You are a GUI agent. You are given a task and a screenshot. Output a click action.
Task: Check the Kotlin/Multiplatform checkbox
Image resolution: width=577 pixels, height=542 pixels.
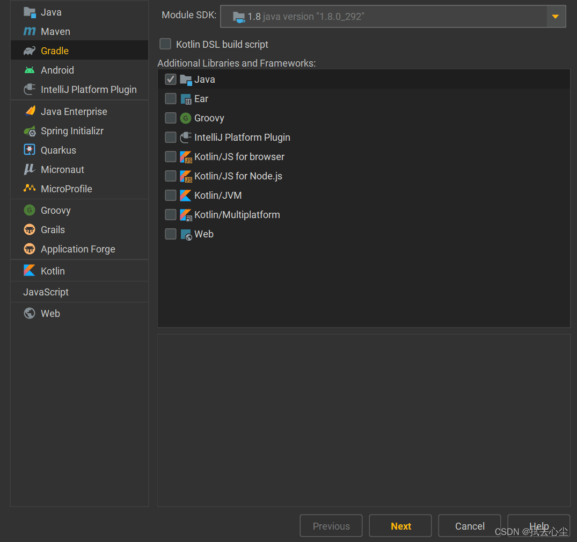(171, 215)
